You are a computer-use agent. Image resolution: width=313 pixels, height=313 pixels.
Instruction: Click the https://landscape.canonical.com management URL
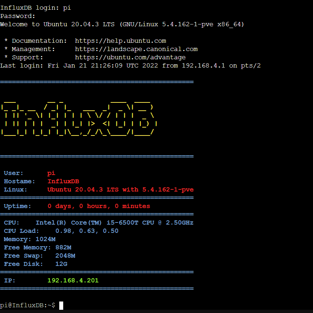click(x=136, y=49)
